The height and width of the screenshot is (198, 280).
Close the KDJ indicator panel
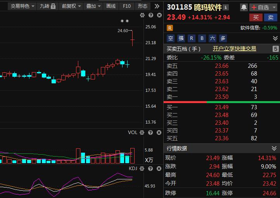click(159, 169)
